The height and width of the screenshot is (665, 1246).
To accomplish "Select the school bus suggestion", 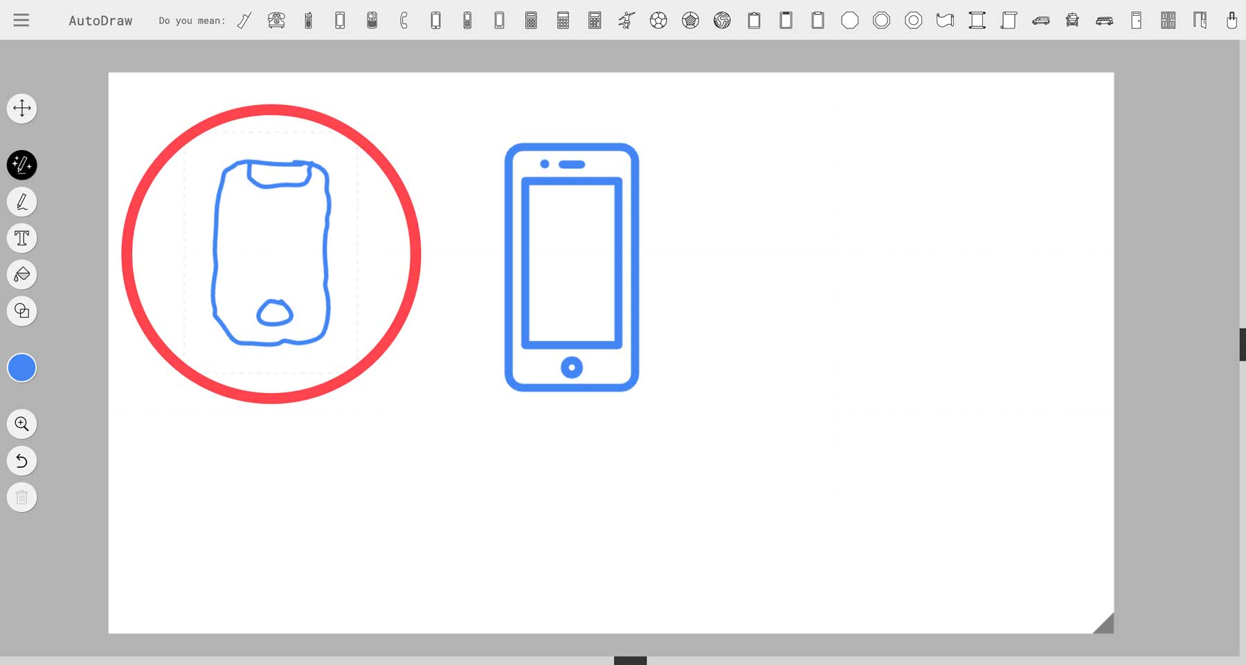I will coord(1105,20).
